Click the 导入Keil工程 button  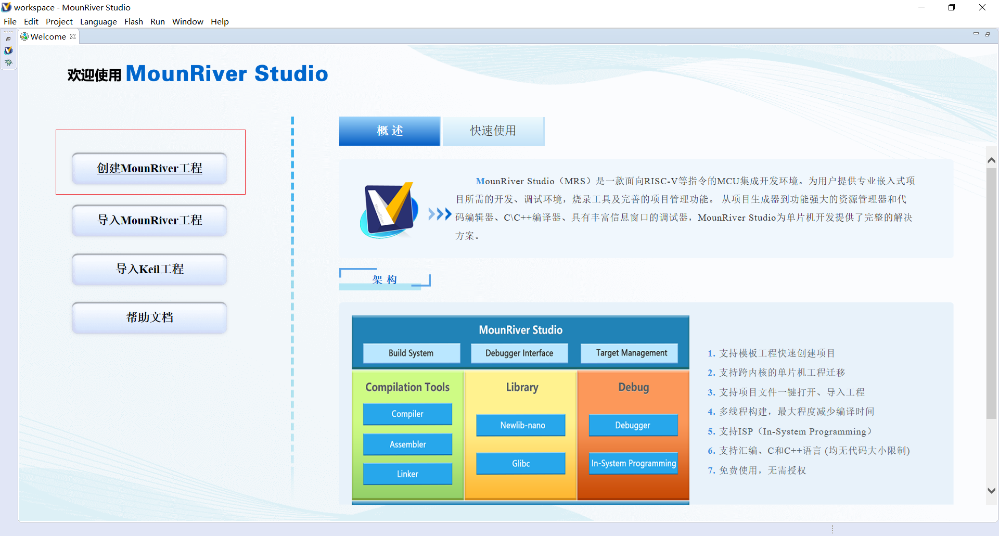click(x=149, y=269)
